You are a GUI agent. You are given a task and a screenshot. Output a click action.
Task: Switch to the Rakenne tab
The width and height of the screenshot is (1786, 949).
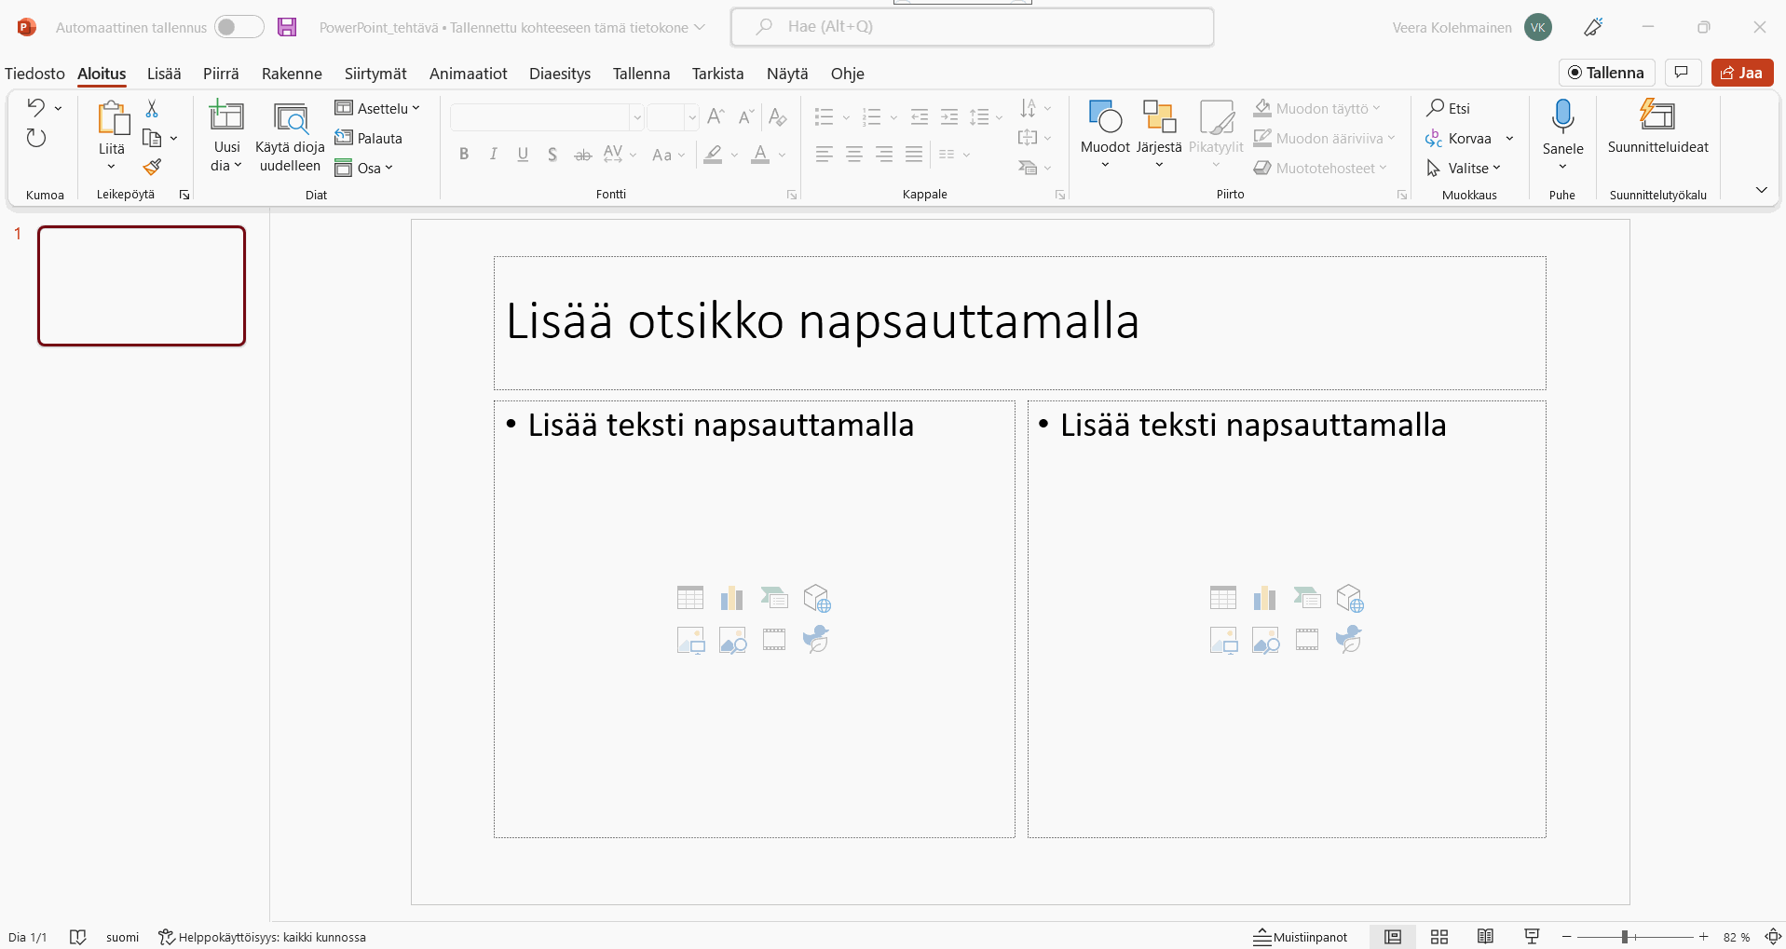[292, 74]
